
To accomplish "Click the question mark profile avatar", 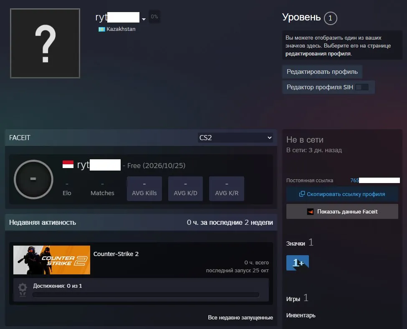I will [x=45, y=43].
